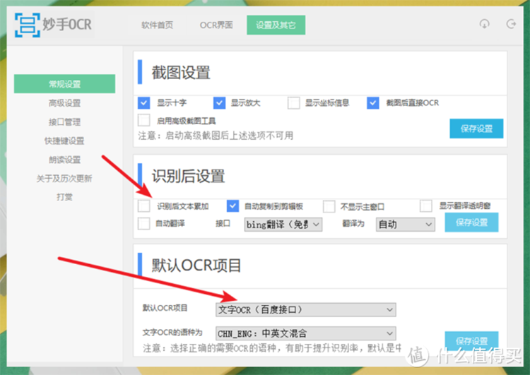Open 关于及历次更新 in the sidebar

64,179
